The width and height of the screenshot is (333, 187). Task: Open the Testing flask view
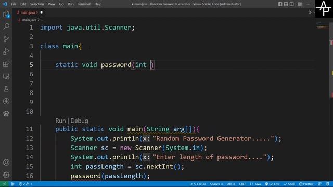[x=6, y=89]
